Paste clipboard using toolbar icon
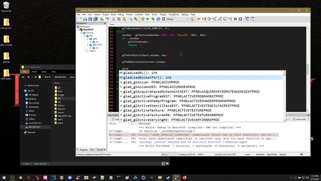 click(x=124, y=19)
